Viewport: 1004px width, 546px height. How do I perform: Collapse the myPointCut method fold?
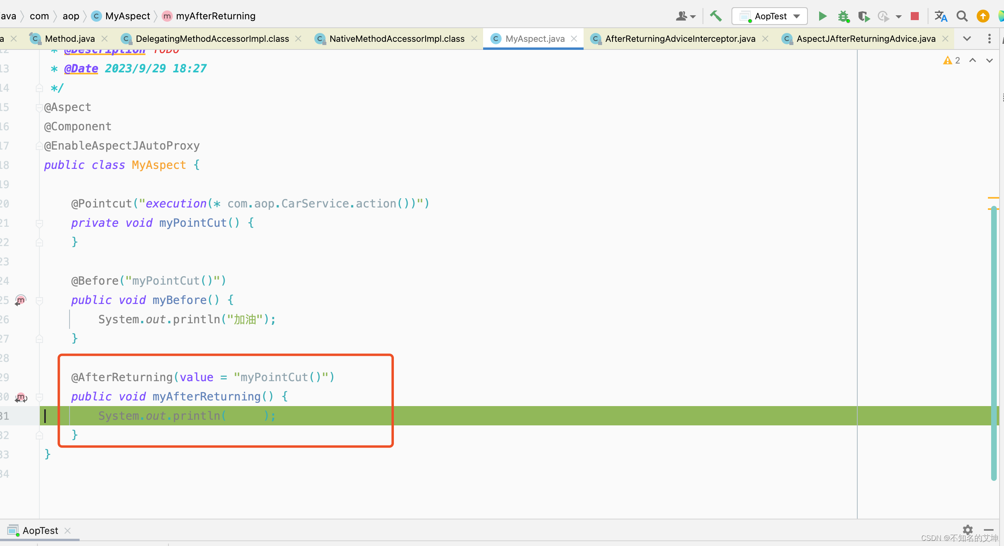pyautogui.click(x=39, y=223)
